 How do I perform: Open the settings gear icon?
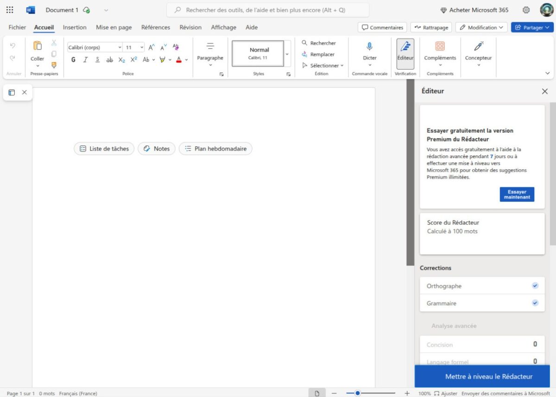click(526, 10)
